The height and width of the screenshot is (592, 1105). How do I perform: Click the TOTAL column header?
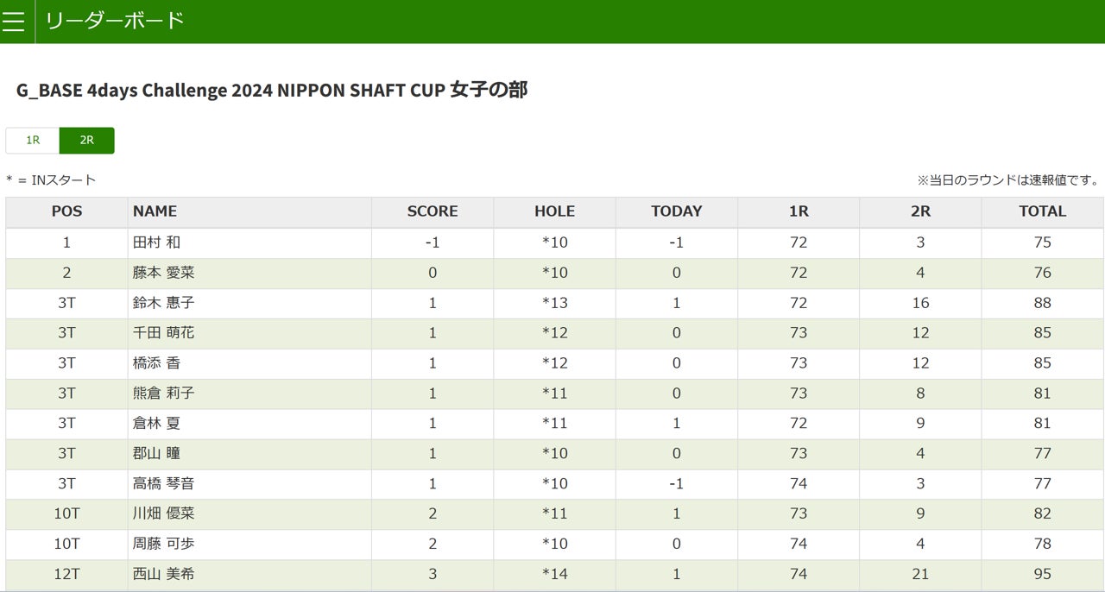1042,211
